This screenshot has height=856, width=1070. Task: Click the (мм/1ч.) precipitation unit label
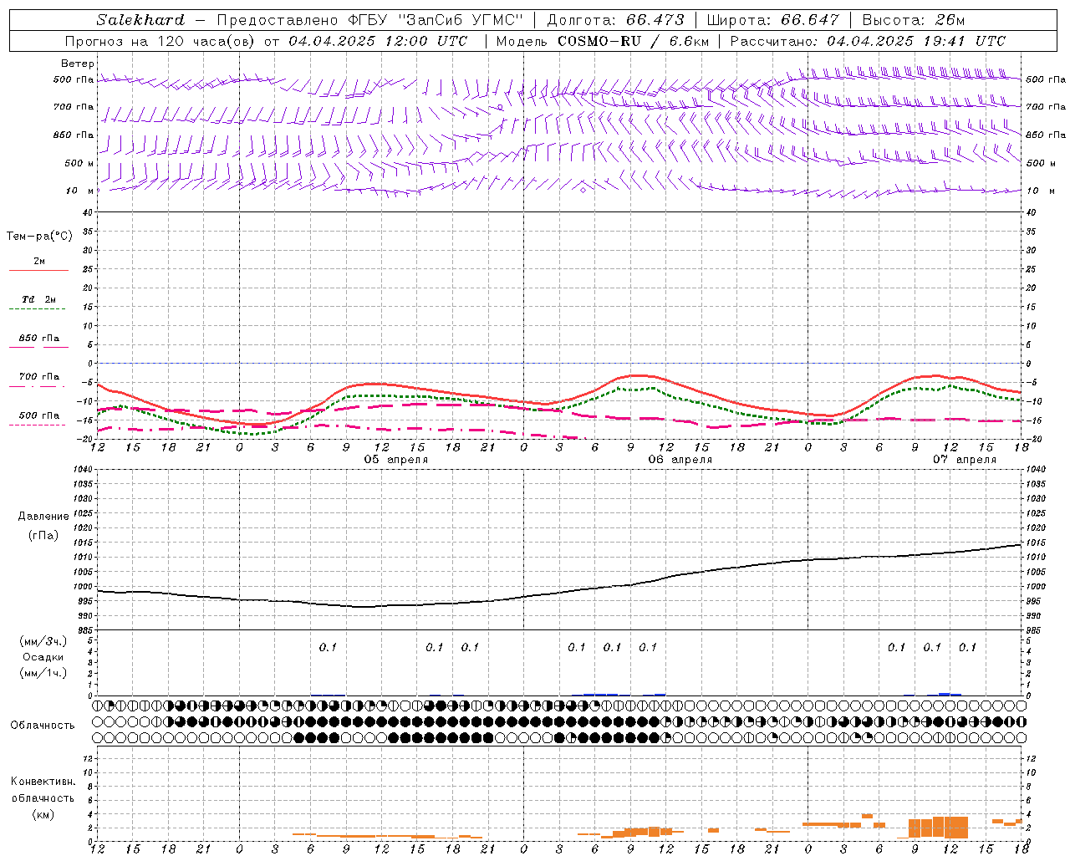[x=43, y=673]
